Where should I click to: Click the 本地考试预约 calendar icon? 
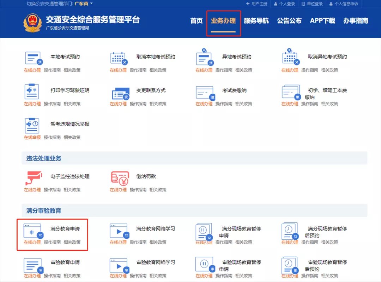point(34,58)
